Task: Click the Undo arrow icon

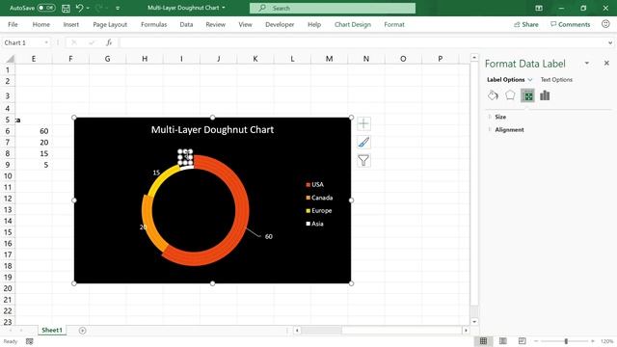Action: tap(79, 8)
